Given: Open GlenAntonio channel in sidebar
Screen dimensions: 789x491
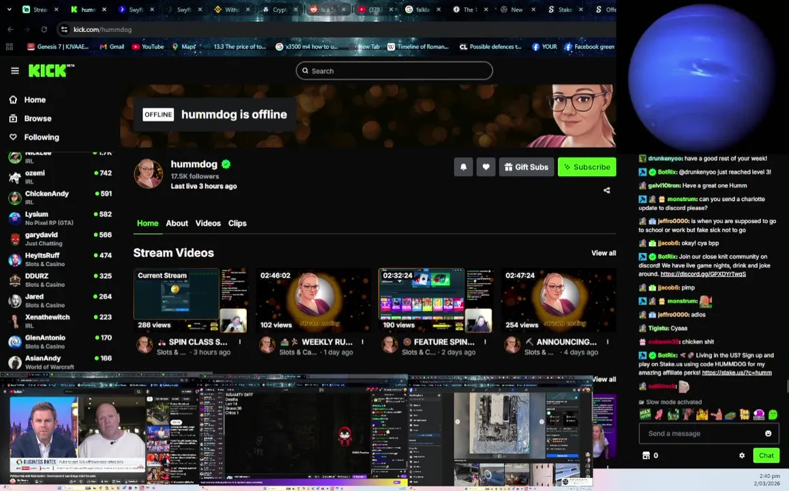Looking at the screenshot, I should pyautogui.click(x=61, y=342).
